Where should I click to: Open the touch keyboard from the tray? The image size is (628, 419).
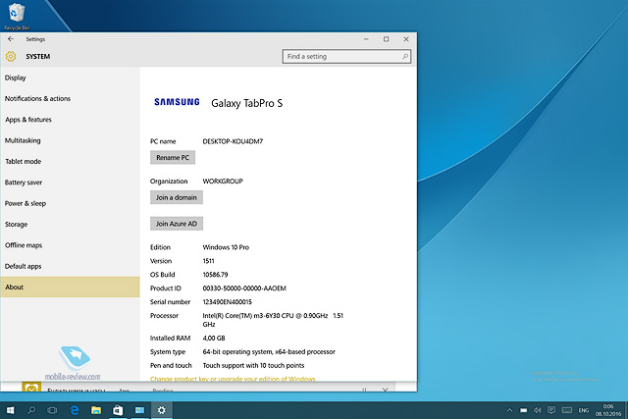pos(567,410)
